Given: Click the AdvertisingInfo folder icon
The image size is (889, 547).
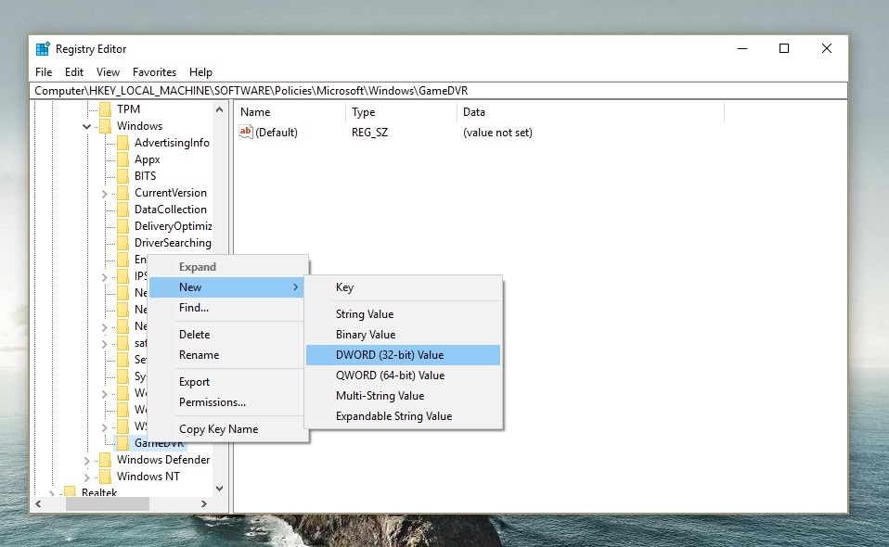Looking at the screenshot, I should click(123, 142).
